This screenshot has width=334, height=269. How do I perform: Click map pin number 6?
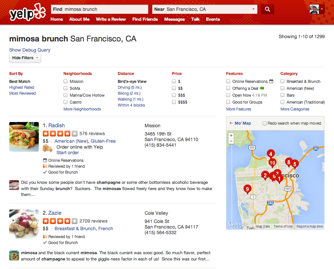click(273, 177)
